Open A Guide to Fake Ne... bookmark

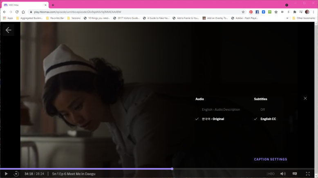(156, 18)
